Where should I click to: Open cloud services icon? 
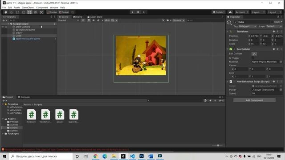coord(230,12)
